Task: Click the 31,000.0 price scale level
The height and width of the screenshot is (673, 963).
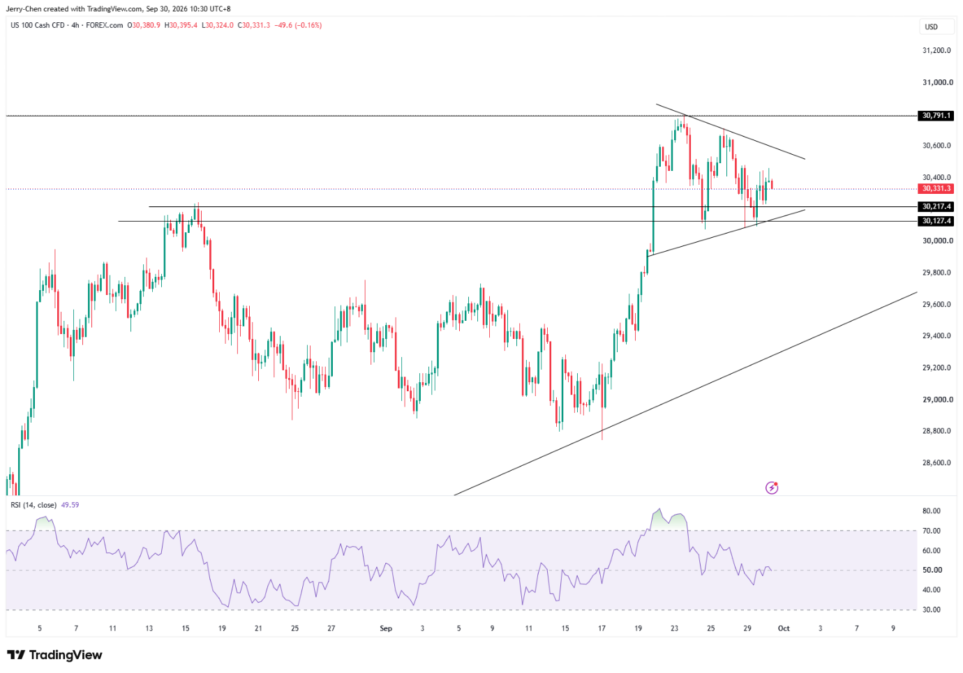Action: tap(937, 82)
